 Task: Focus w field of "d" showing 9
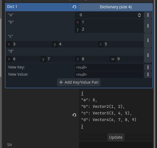click(126, 59)
